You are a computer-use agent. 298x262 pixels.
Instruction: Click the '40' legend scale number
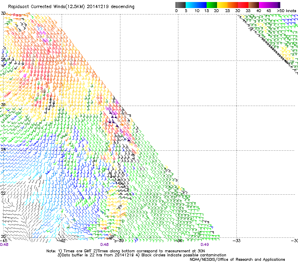pos(259,10)
